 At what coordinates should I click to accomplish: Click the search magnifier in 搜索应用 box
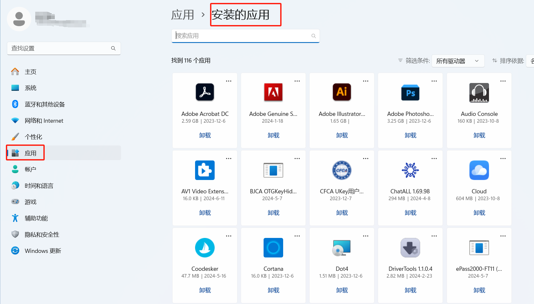[x=313, y=36]
